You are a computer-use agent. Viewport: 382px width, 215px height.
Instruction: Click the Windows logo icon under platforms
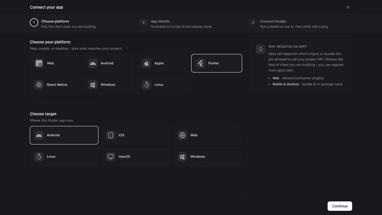click(x=93, y=85)
